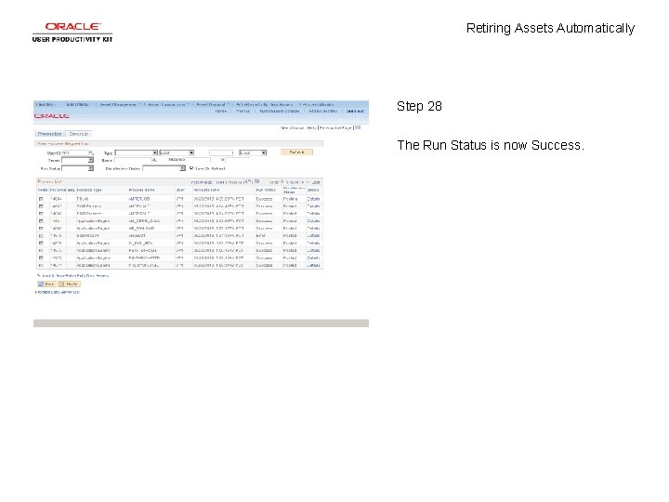Screen dimensions: 669x502
Task: Click the Last number input field
Action: (x=222, y=152)
